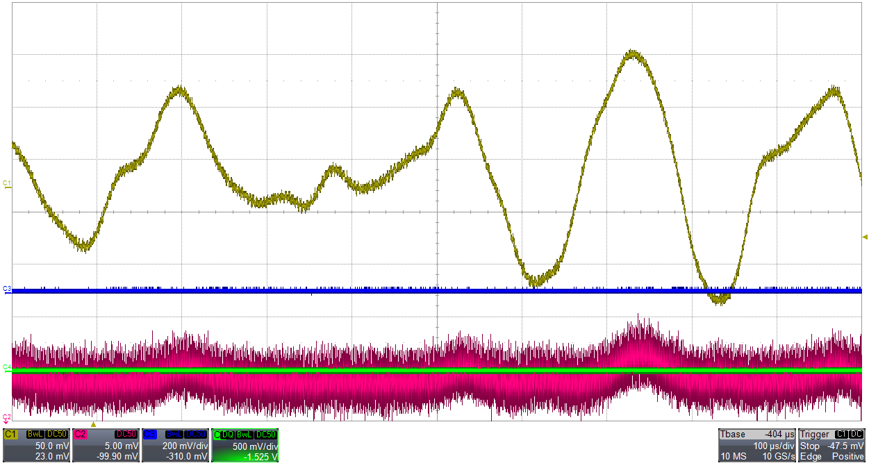The height and width of the screenshot is (463, 869).
Task: Click the pink C2 label badge
Action: [x=81, y=435]
